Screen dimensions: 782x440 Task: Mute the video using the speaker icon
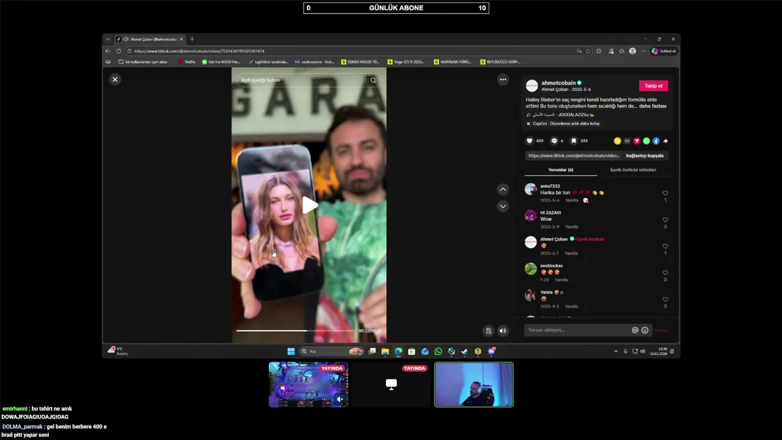503,331
